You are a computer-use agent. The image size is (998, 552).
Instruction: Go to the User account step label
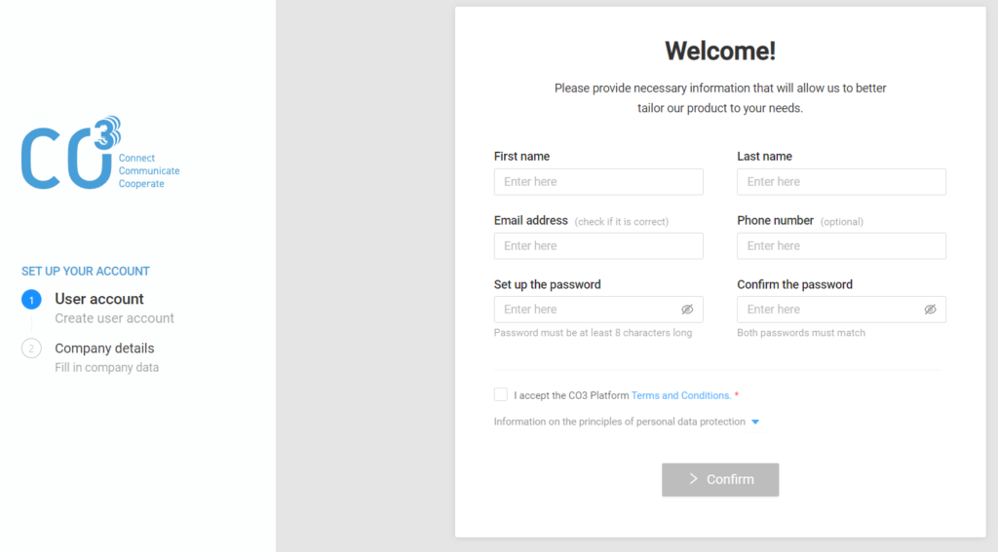click(x=99, y=299)
